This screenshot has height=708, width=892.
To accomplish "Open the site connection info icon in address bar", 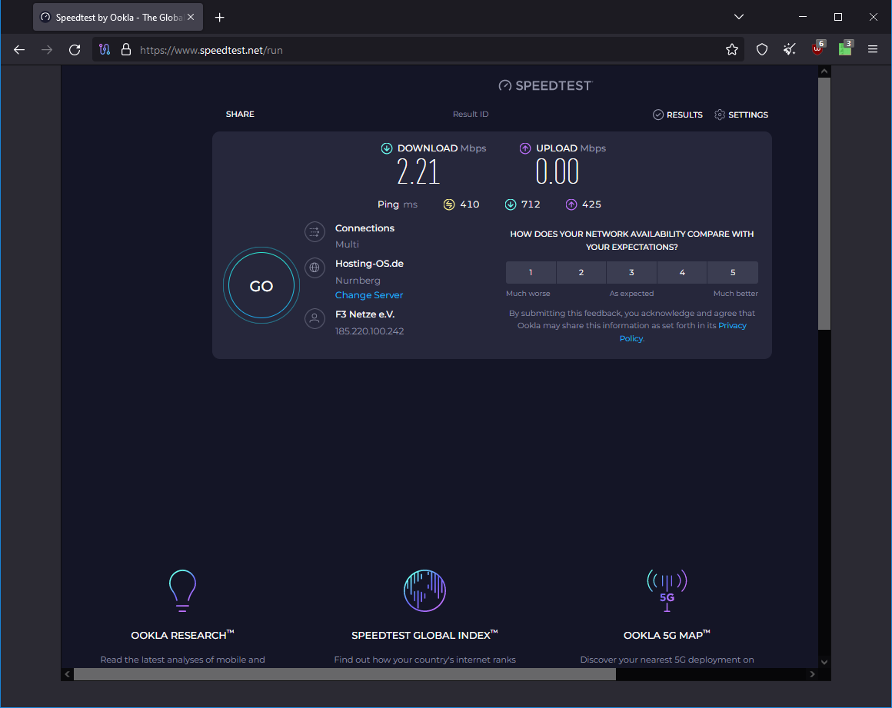I will click(105, 50).
